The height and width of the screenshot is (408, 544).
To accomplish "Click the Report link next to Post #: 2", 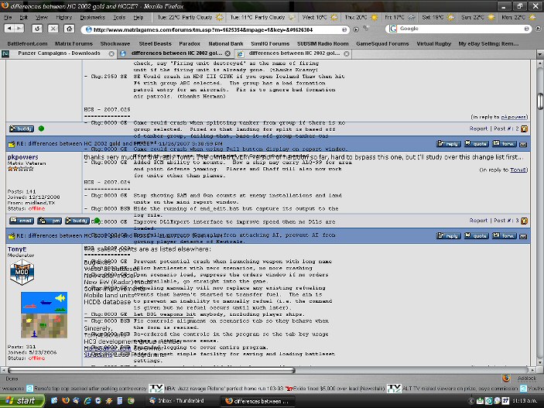I will tap(478, 129).
